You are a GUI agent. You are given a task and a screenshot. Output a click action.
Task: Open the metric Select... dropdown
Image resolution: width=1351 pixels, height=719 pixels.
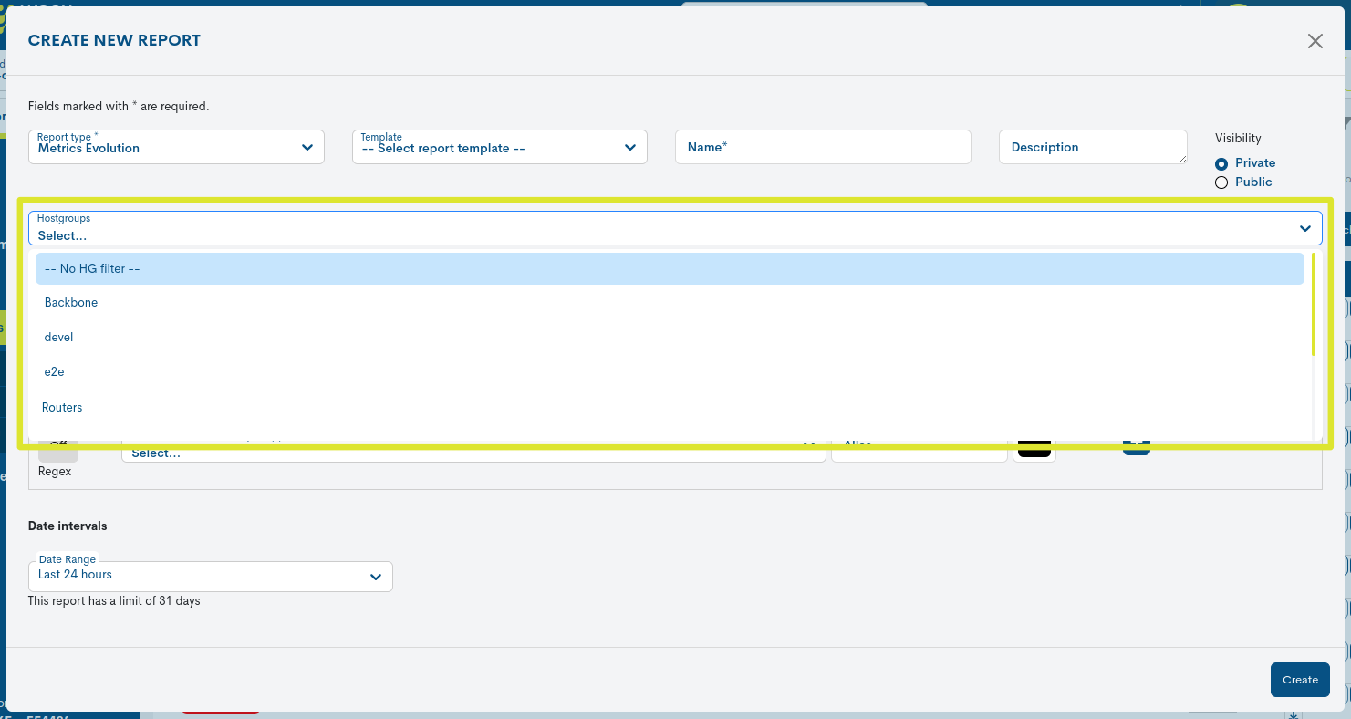pyautogui.click(x=473, y=451)
